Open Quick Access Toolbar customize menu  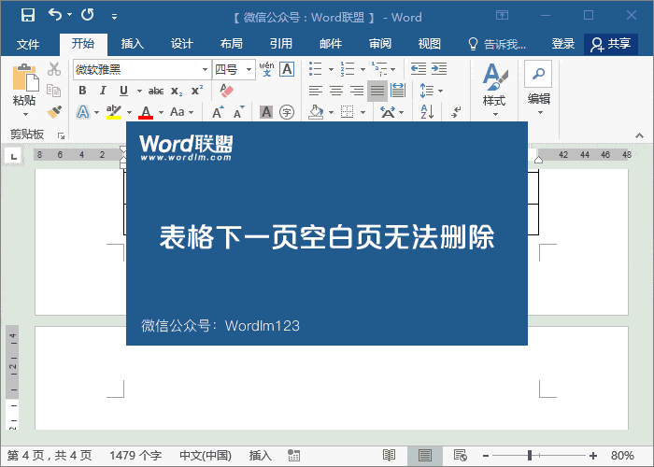[114, 17]
